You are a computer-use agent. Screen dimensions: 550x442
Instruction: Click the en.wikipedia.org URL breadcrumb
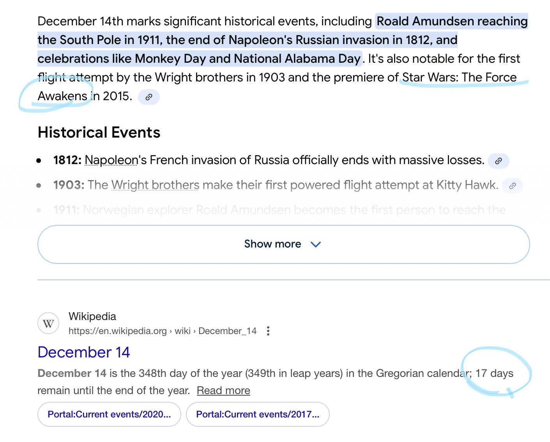[x=117, y=331]
